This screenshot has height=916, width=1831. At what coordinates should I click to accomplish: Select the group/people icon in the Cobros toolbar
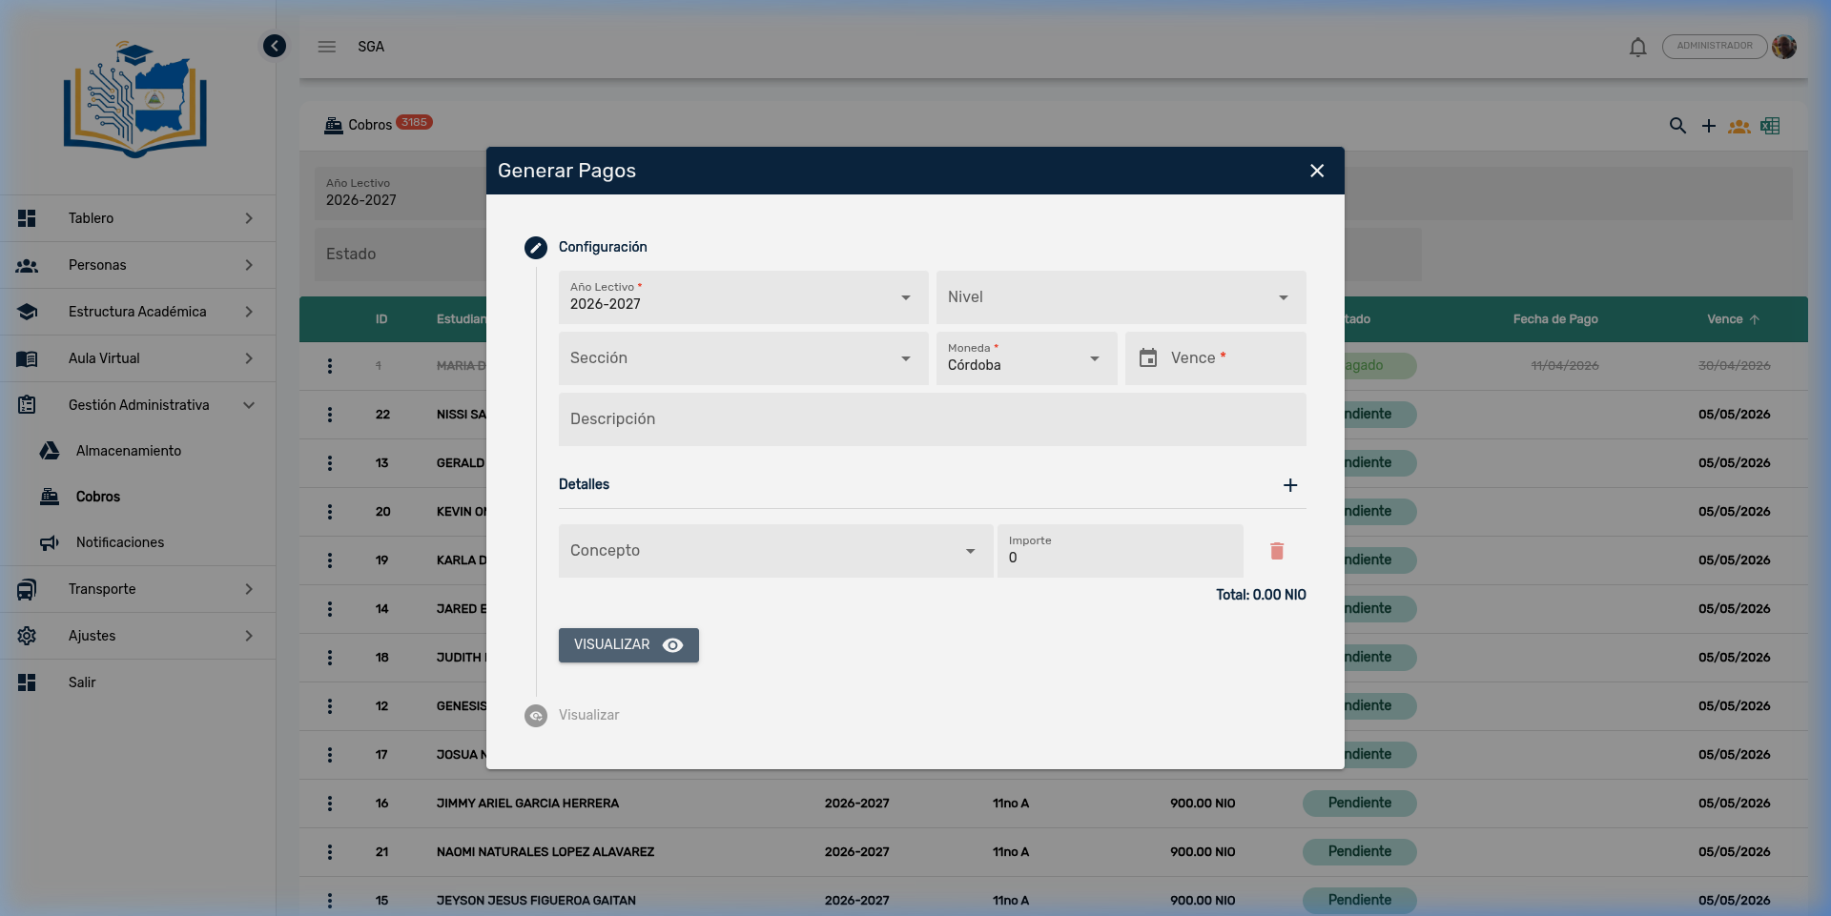click(1739, 126)
